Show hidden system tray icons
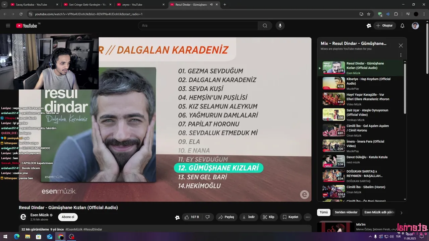This screenshot has height=241, width=429. tap(370, 236)
